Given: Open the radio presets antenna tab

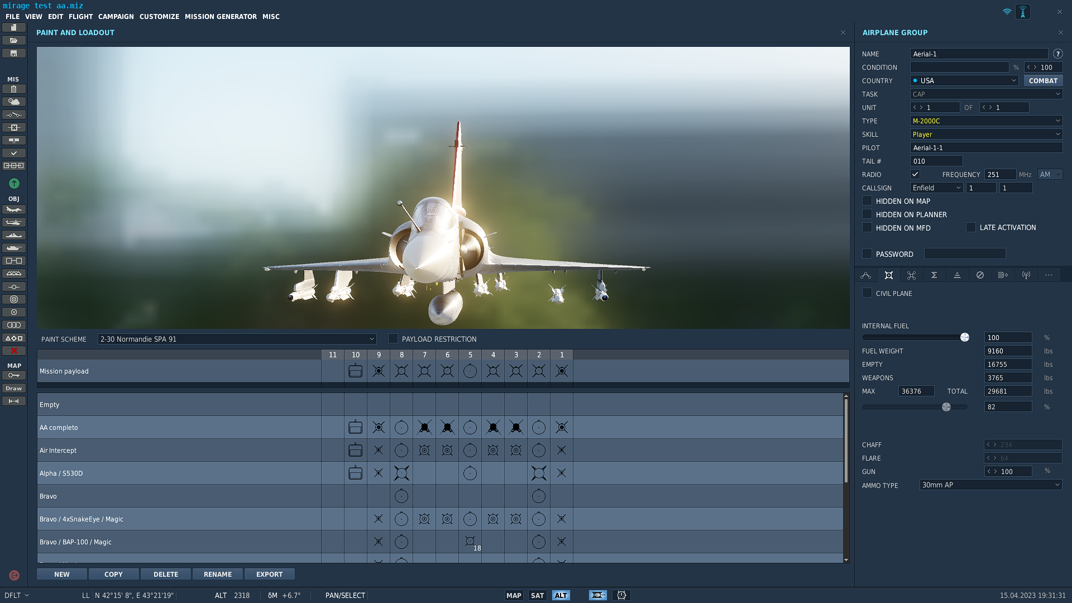Looking at the screenshot, I should point(1026,275).
